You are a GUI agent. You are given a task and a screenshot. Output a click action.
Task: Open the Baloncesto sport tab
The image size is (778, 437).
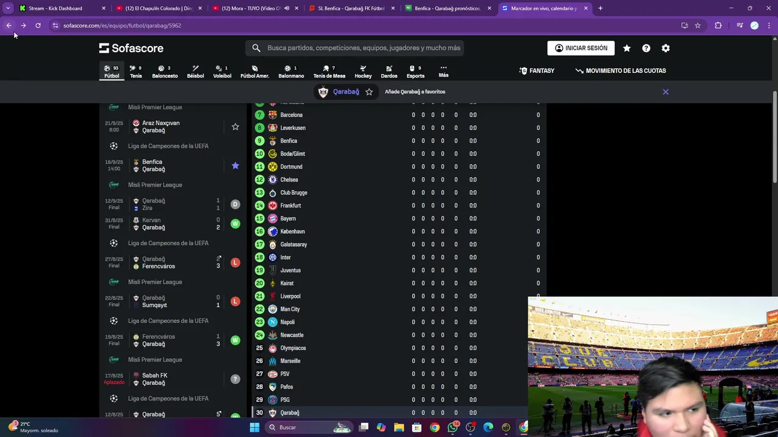(165, 72)
